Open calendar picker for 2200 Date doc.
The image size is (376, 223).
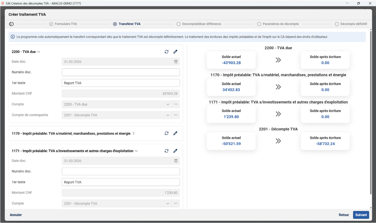tap(176, 62)
